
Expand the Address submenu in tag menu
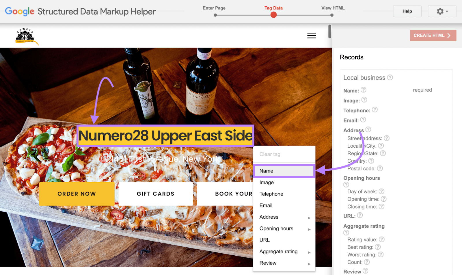[284, 217]
